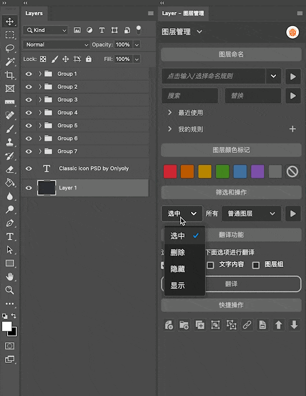Lock transparent pixels
This screenshot has height=396, width=306.
tap(43, 59)
